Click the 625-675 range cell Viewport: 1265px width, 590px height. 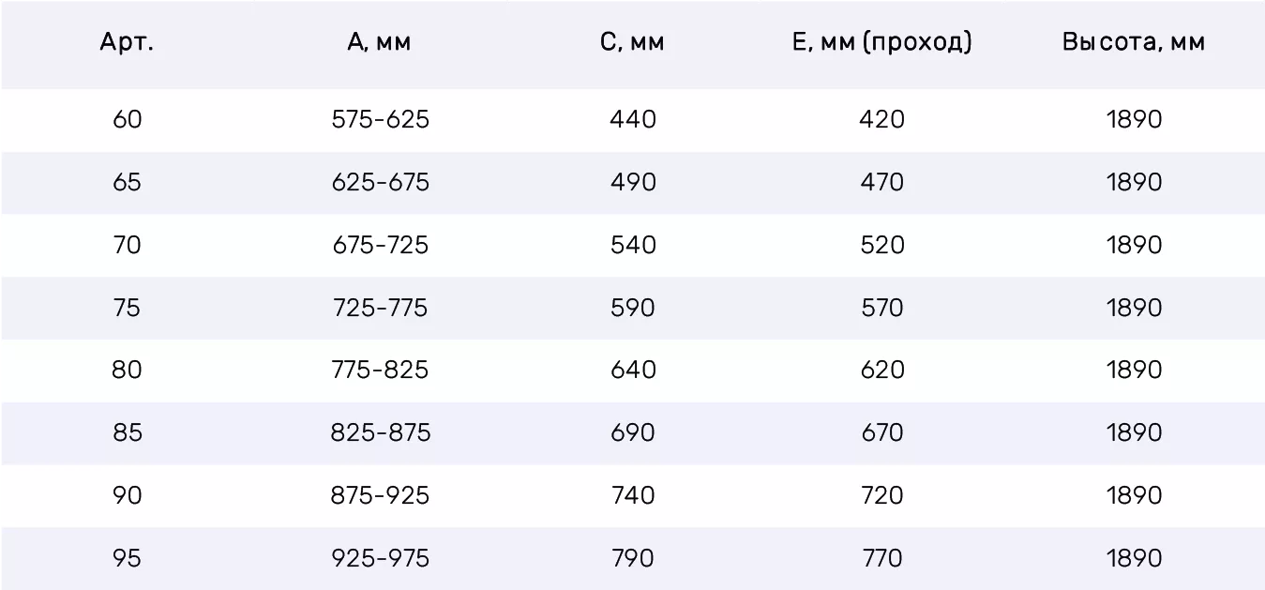click(x=380, y=182)
